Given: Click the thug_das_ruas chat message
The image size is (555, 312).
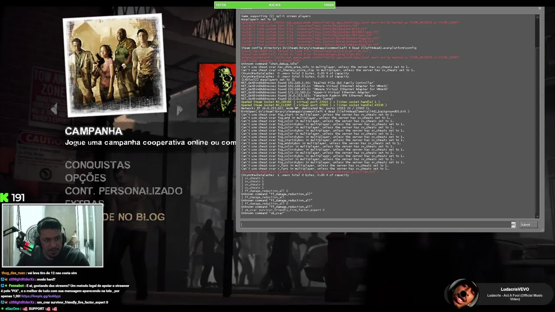Looking at the screenshot, I should (39, 273).
